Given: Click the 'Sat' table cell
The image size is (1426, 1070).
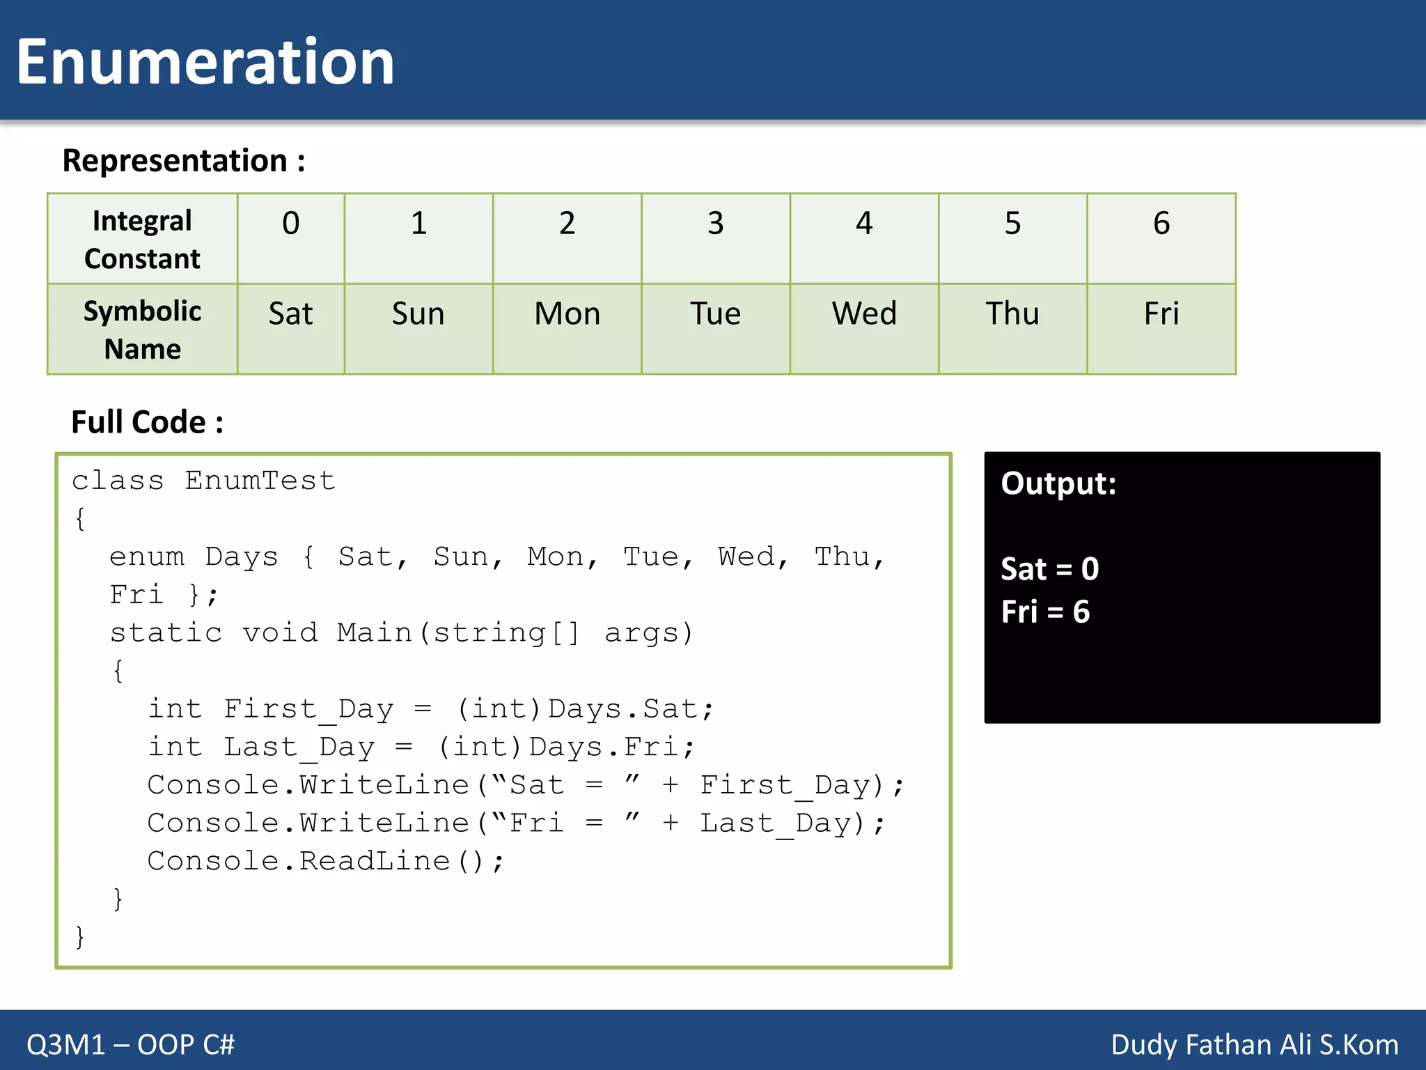Looking at the screenshot, I should 291,329.
